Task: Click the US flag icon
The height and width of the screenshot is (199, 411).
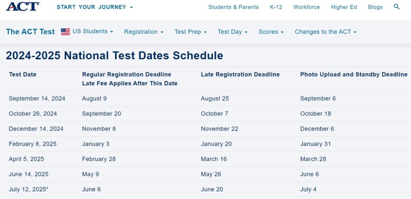Action: 65,32
